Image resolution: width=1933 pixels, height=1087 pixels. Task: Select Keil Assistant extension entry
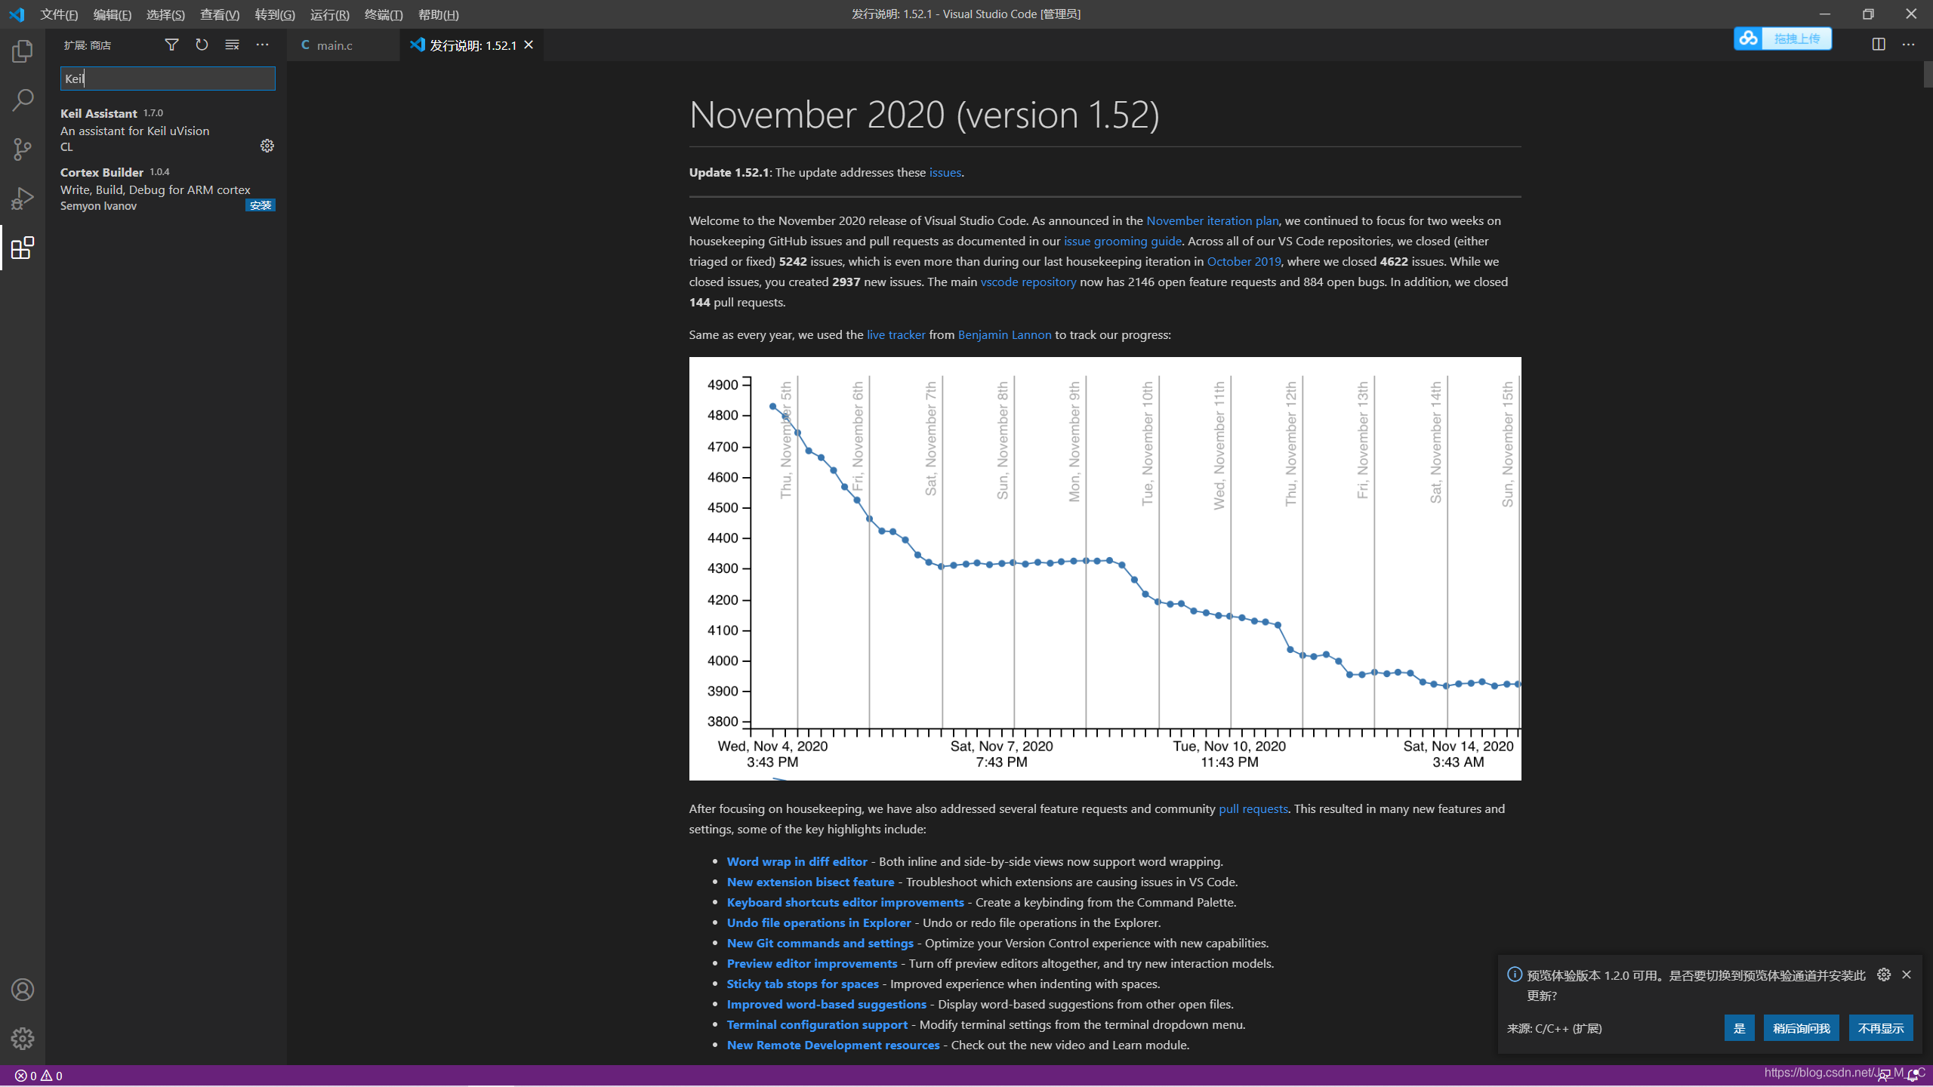[x=166, y=129]
